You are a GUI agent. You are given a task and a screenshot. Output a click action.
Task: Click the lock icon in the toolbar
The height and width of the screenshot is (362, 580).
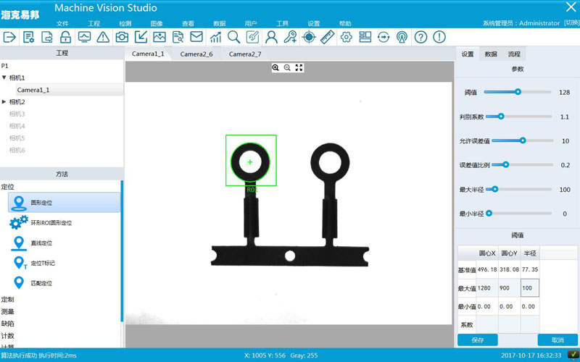pos(66,37)
